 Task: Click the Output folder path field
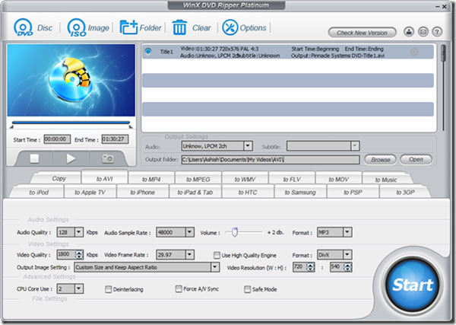[x=271, y=160]
